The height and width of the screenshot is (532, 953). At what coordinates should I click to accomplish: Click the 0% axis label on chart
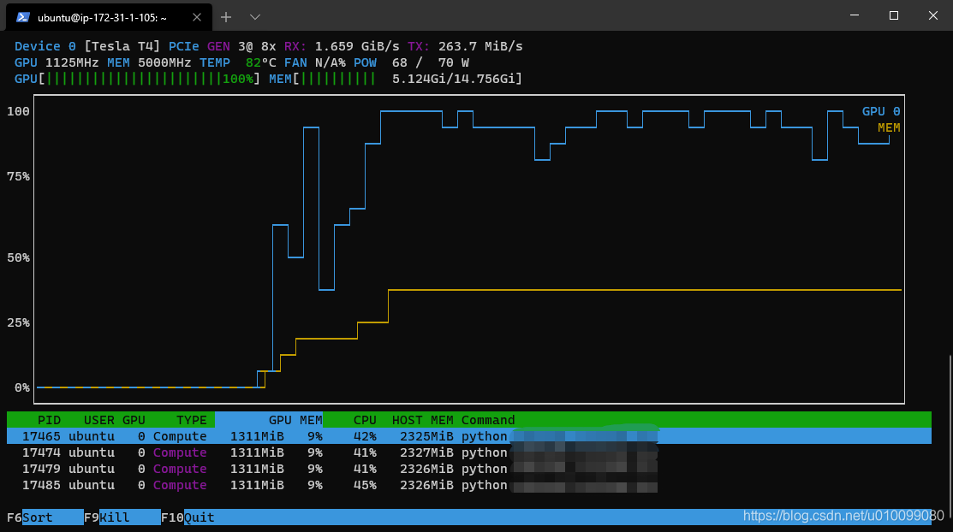[x=22, y=387]
